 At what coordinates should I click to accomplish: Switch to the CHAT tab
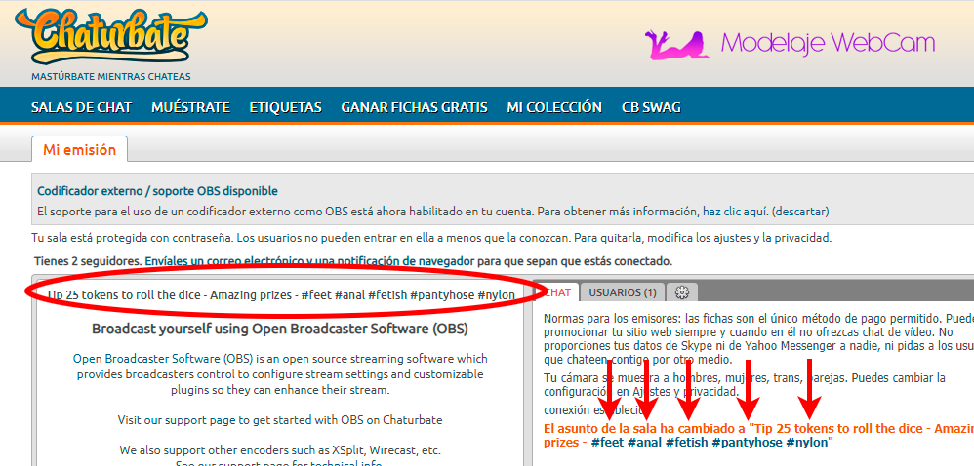pyautogui.click(x=557, y=292)
